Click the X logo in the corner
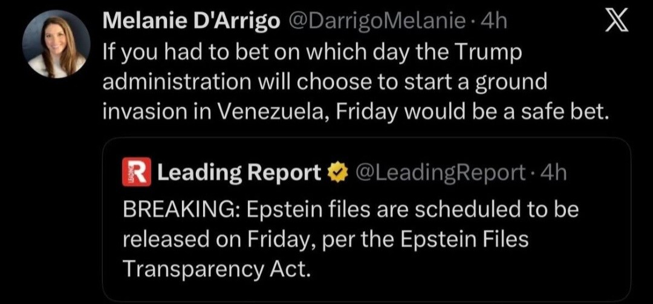 pos(616,22)
